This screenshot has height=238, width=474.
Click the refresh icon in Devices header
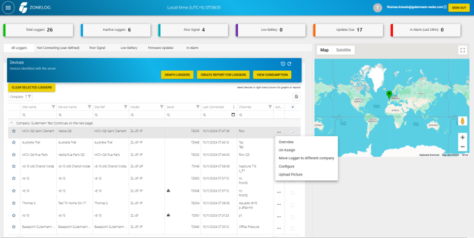289,64
